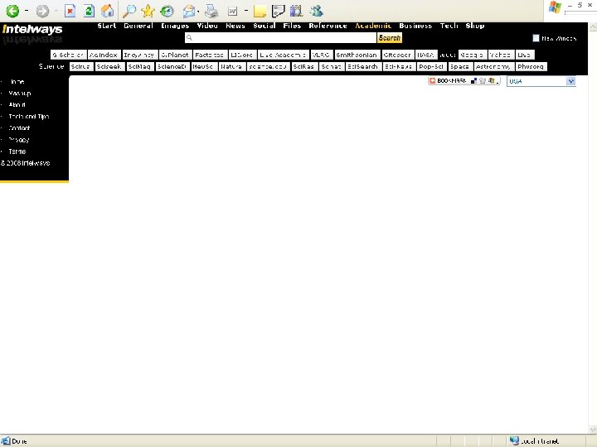Stop page loading with red X icon
The height and width of the screenshot is (447, 597).
click(x=70, y=11)
